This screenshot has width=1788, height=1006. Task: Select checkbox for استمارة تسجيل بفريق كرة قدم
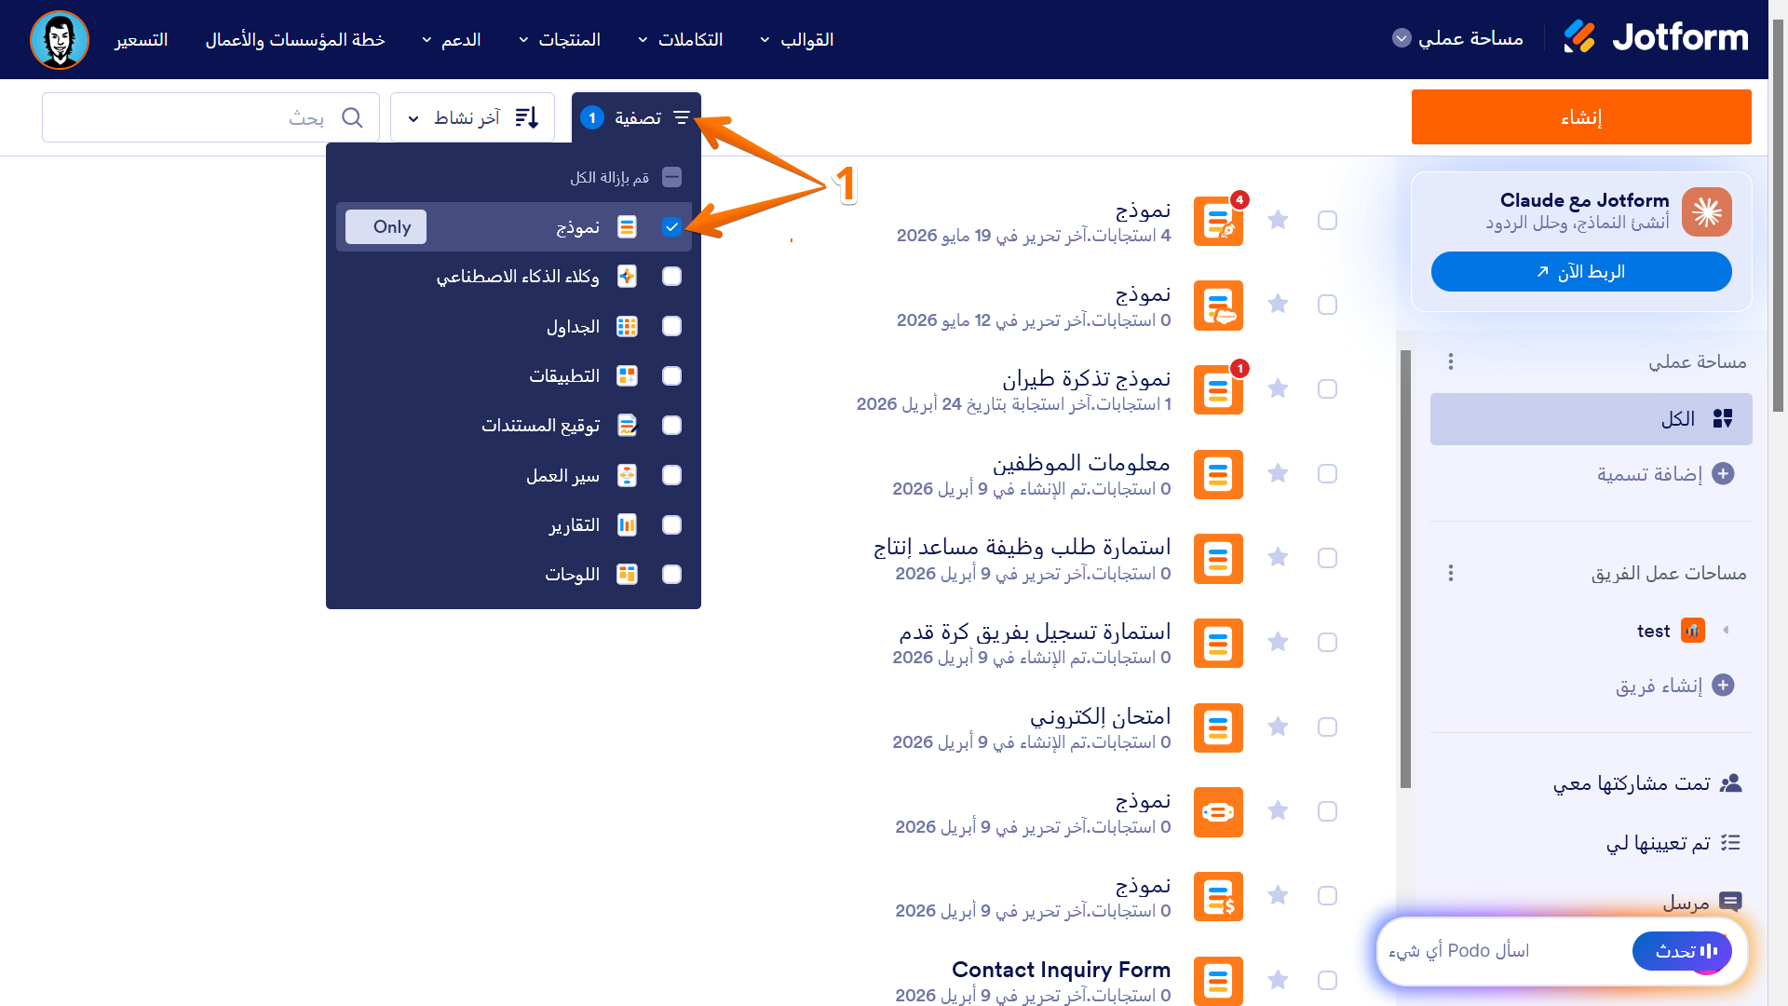point(1327,643)
